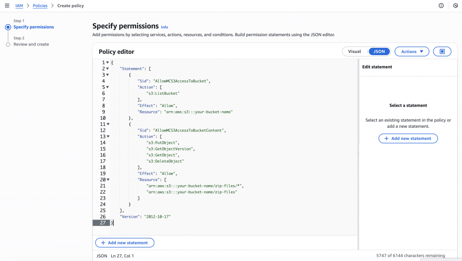Click JSON label in status bar
Image resolution: width=462 pixels, height=261 pixels.
(x=102, y=256)
